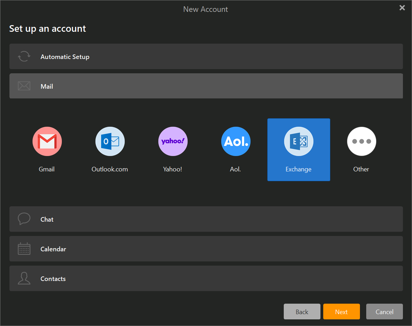Collapse the Mail section header

coord(206,86)
